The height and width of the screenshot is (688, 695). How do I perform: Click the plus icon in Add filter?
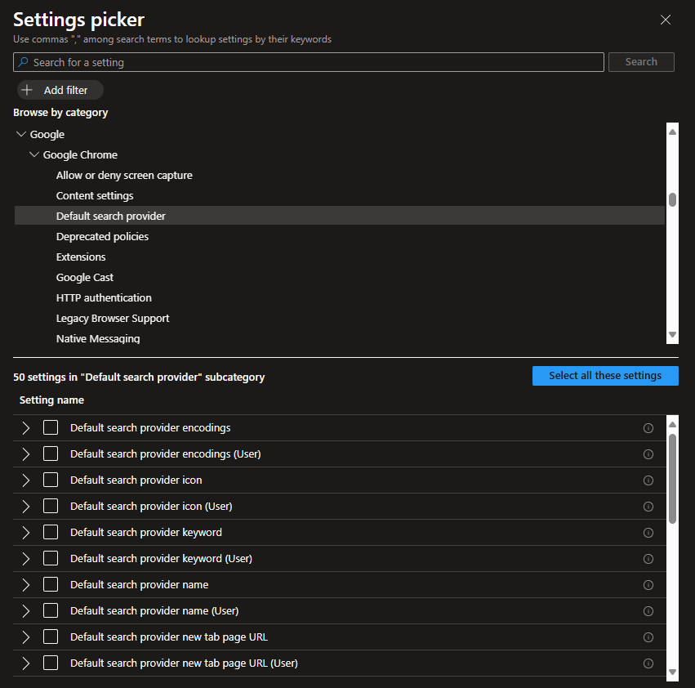pos(27,90)
